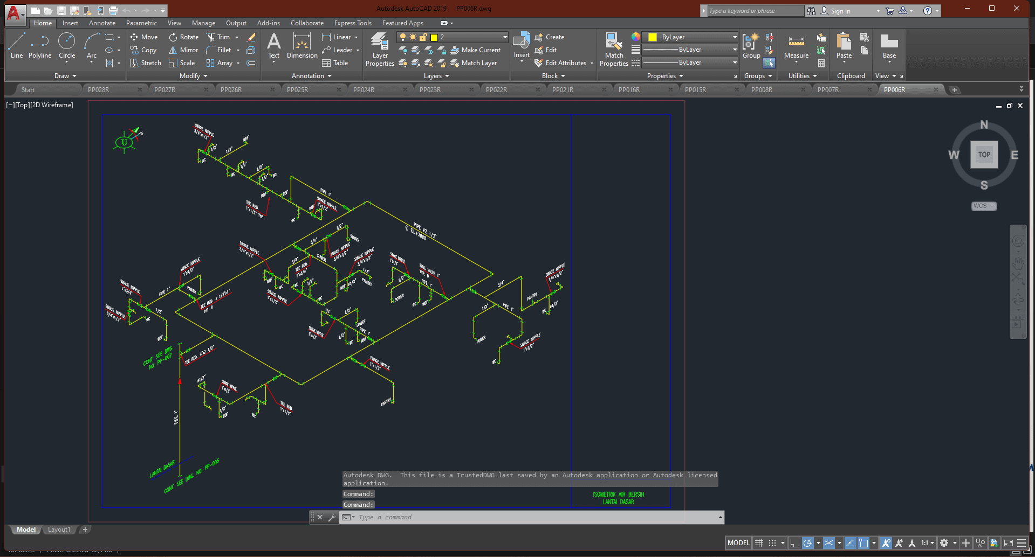The image size is (1035, 557).
Task: Toggle ortho mode in status bar
Action: pos(794,543)
